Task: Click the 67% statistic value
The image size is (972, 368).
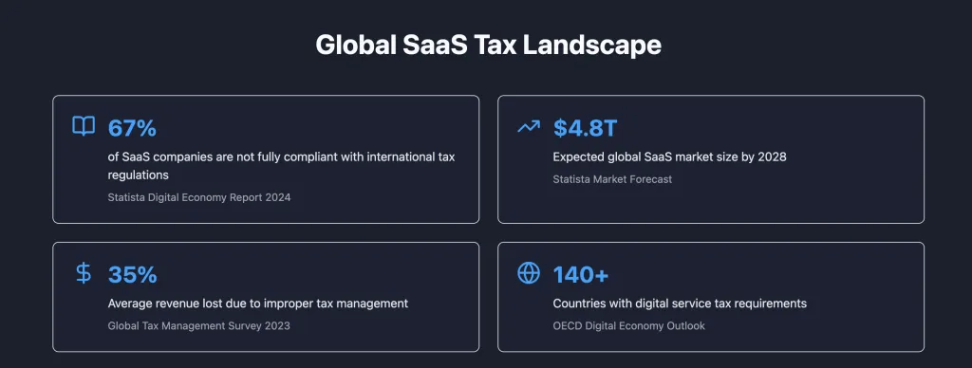Action: click(132, 128)
